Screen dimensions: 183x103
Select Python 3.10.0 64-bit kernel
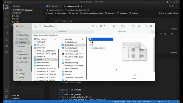click(168, 13)
